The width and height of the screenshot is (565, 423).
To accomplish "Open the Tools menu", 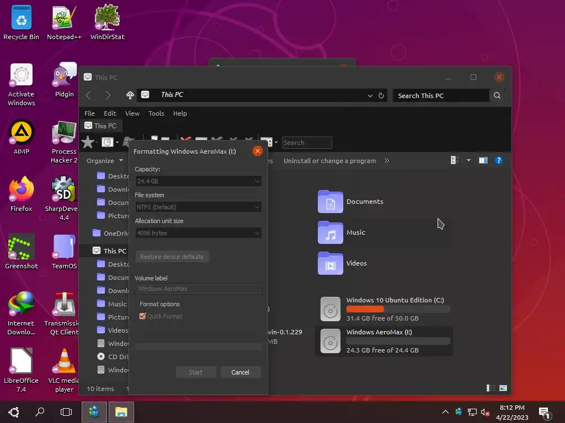I will coord(156,113).
